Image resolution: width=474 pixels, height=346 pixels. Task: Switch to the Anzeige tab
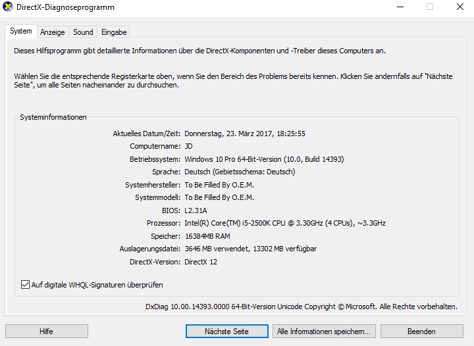click(x=53, y=32)
